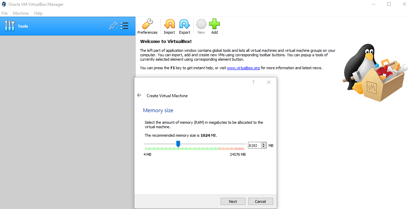The image size is (412, 209).
Task: Click the Tools wrench icon in sidebar
Action: 10,26
